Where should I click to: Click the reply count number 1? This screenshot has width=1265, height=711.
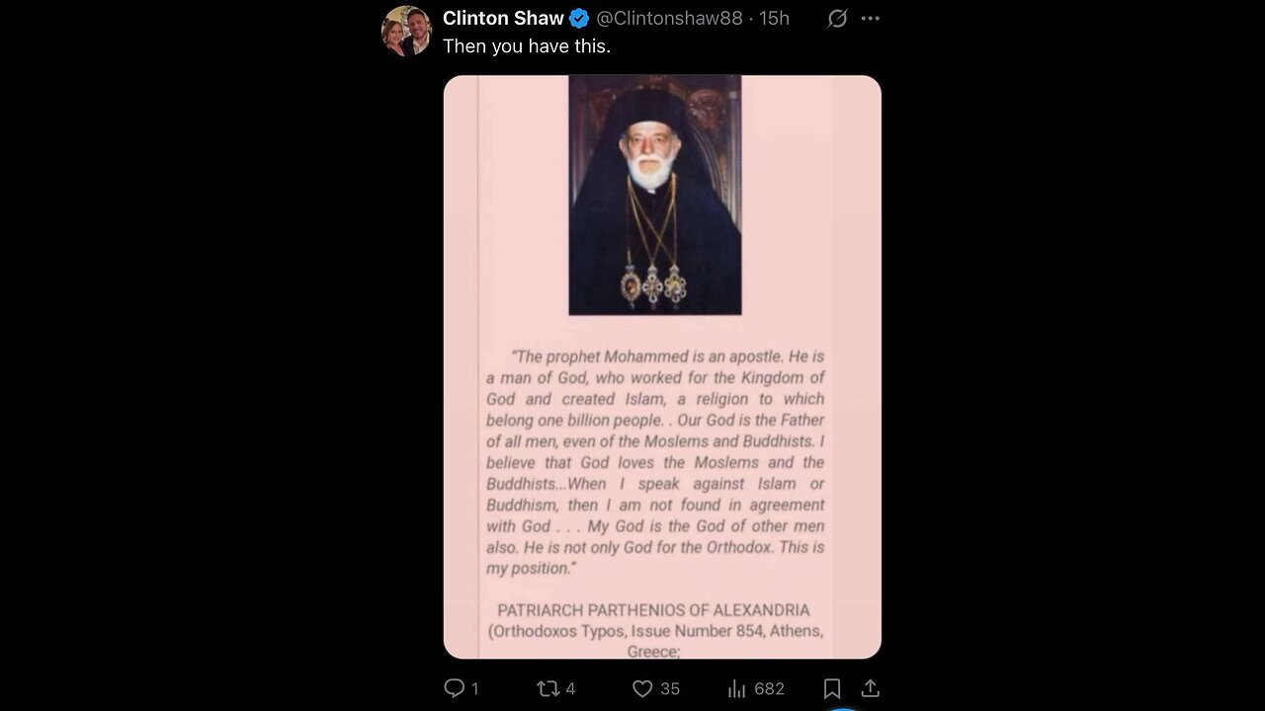tap(474, 688)
